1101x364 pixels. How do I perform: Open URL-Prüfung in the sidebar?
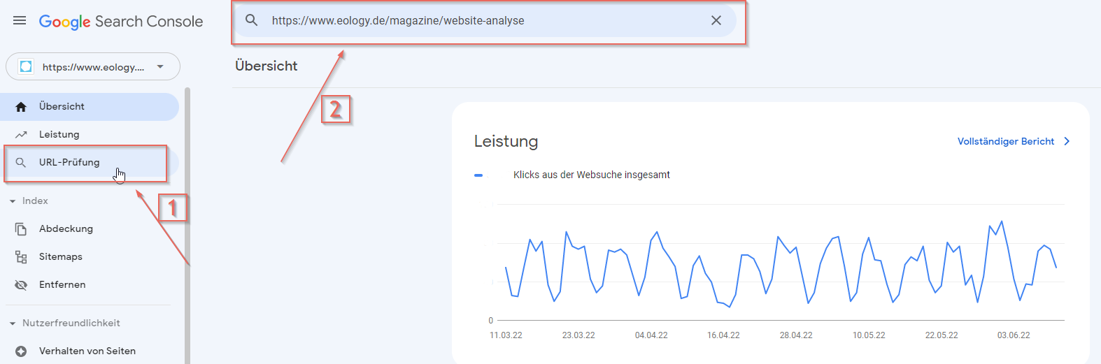tap(90, 163)
